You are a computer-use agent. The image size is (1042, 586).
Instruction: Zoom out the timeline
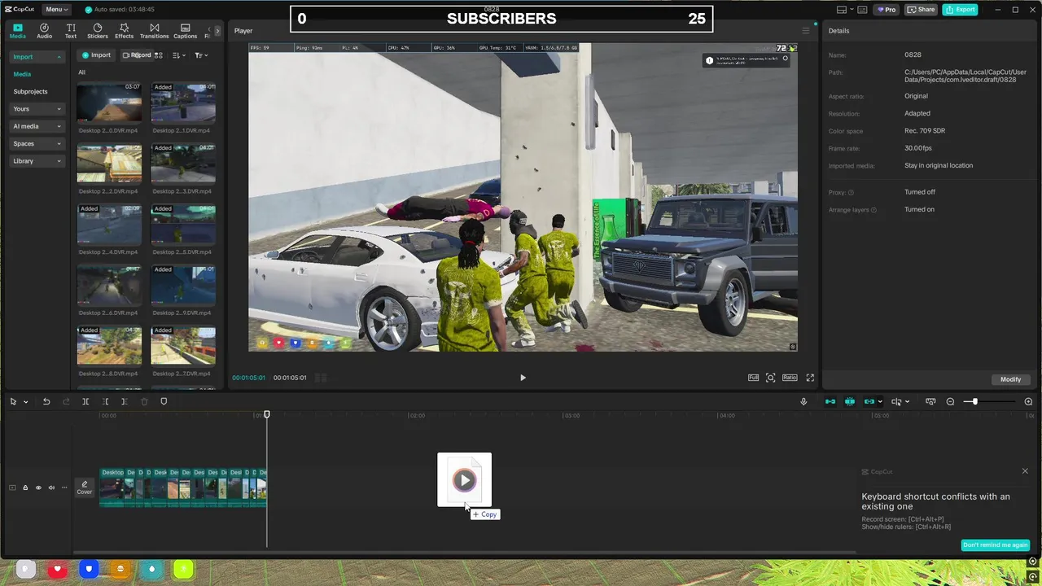950,401
